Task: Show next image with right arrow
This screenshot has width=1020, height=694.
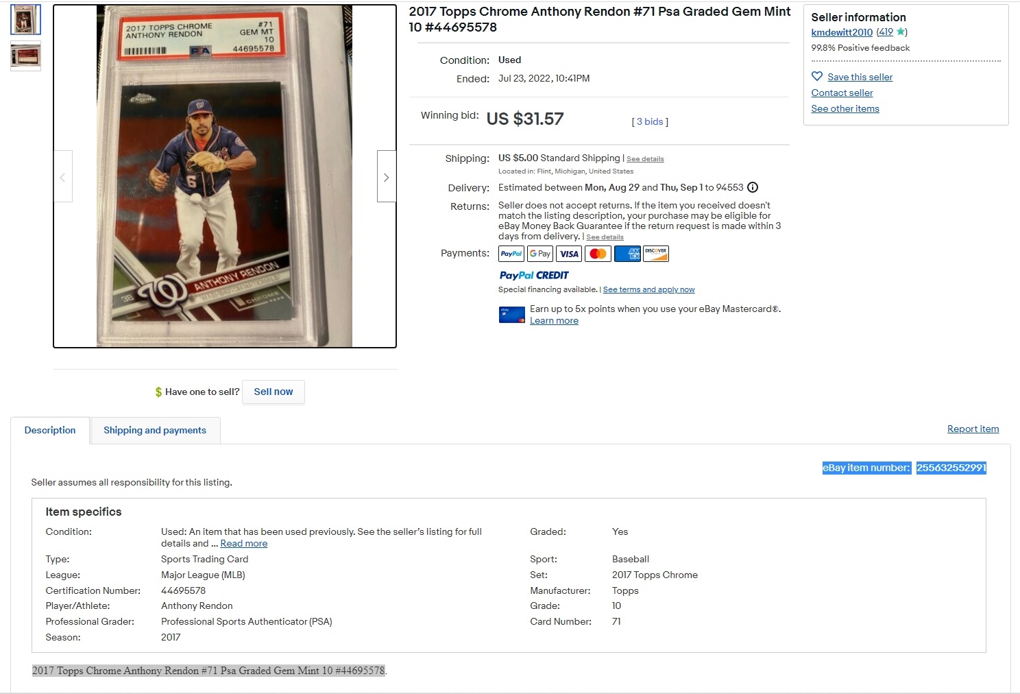Action: (x=387, y=177)
